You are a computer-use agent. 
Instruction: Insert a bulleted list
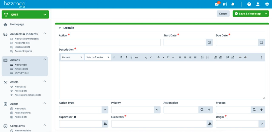202,57
